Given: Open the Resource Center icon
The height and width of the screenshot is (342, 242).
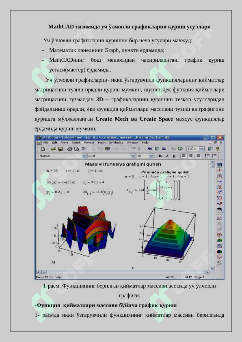Looking at the screenshot, I should [210, 149].
